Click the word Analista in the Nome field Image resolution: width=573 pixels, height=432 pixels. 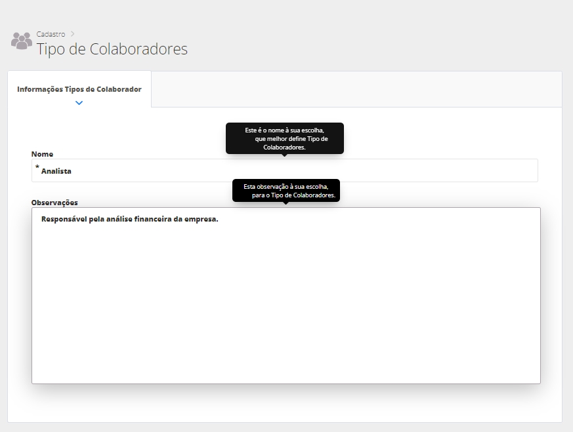pyautogui.click(x=56, y=171)
